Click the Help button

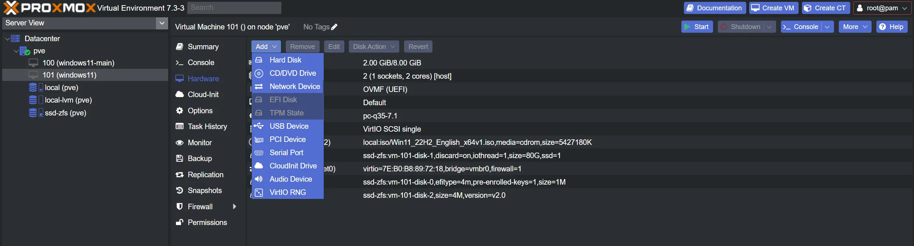pyautogui.click(x=892, y=27)
